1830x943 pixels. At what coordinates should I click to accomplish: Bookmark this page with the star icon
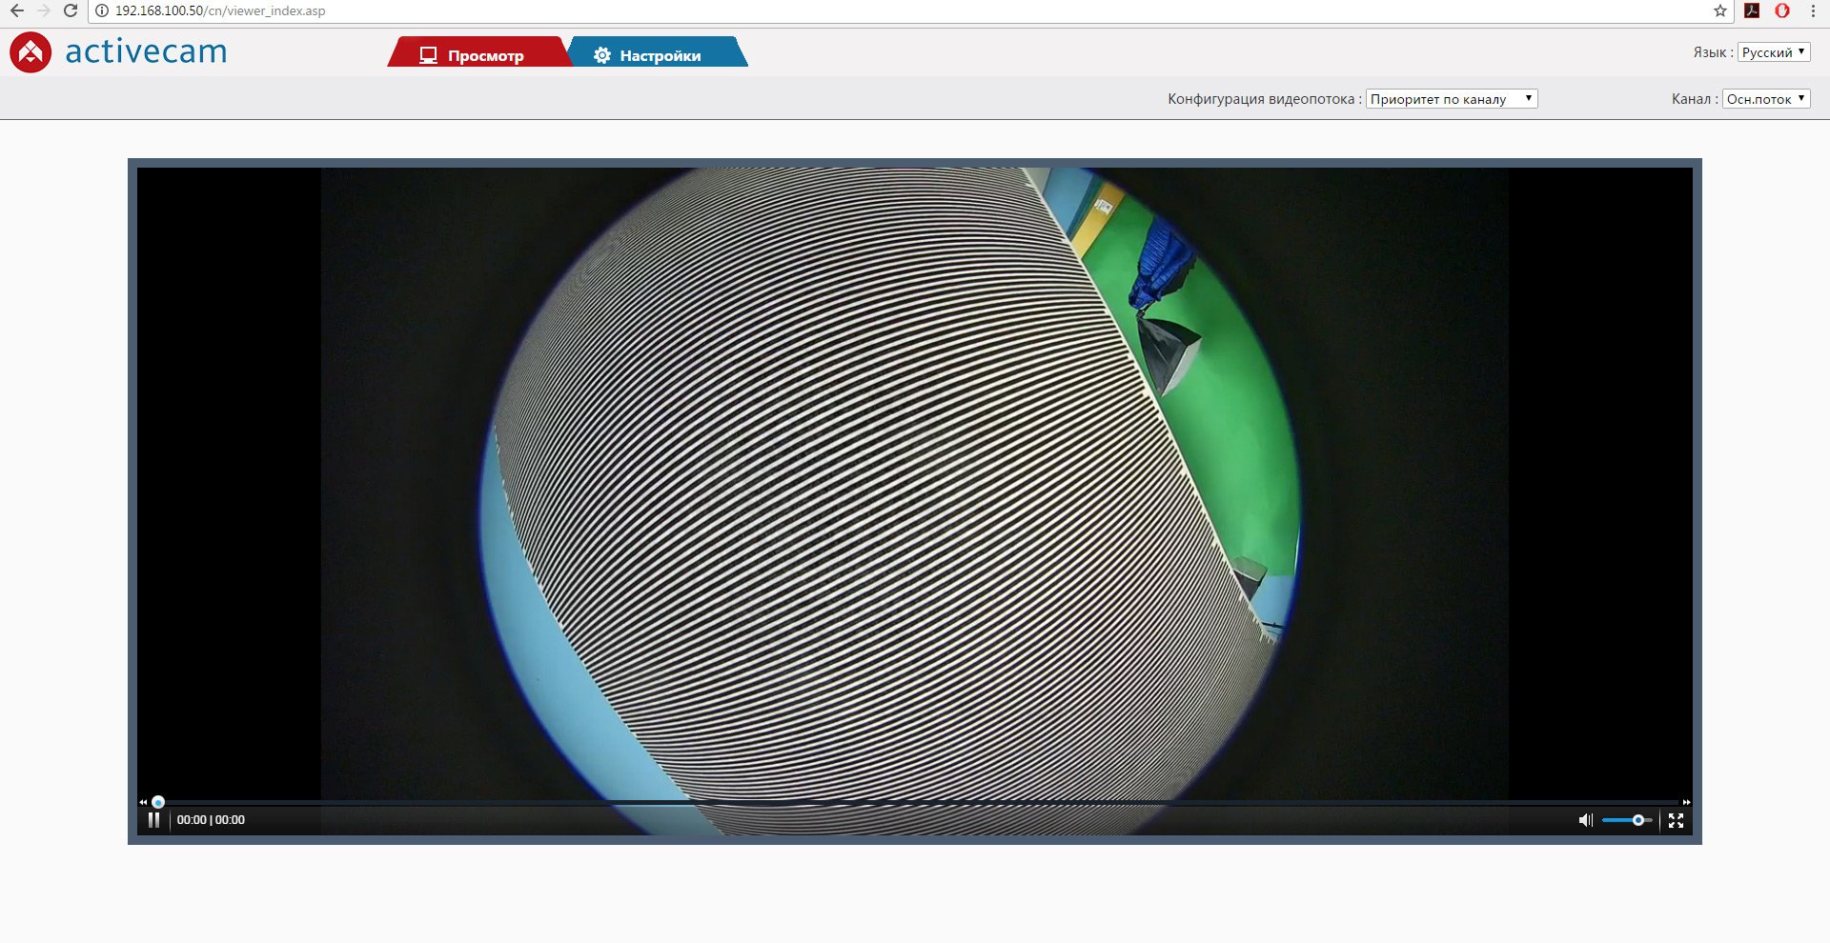(x=1719, y=10)
